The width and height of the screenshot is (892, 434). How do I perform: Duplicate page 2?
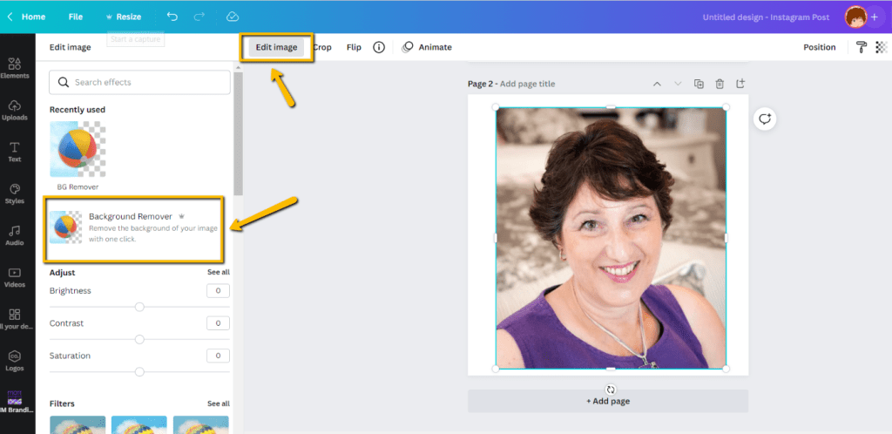[699, 84]
